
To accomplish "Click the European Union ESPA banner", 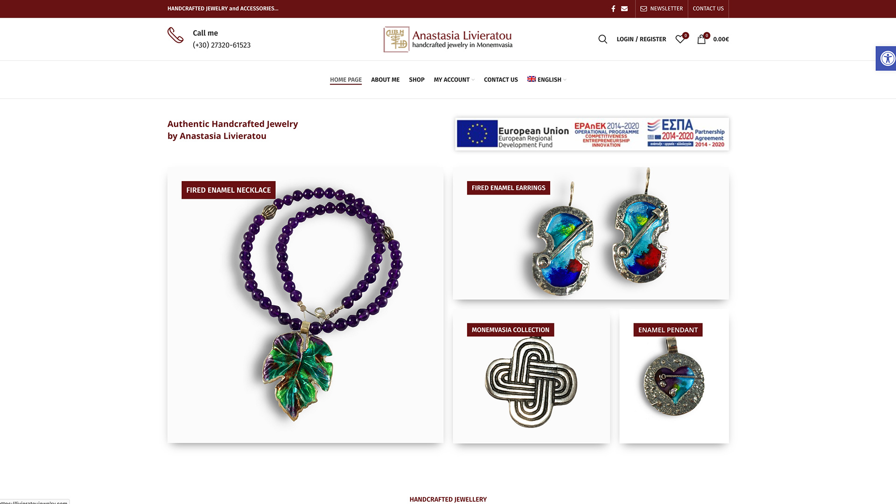I will click(x=592, y=134).
